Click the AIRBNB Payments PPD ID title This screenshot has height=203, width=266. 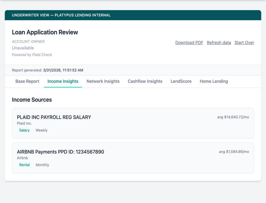pos(60,152)
